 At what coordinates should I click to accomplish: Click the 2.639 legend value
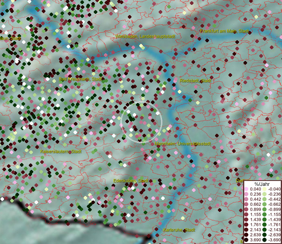click(x=255, y=235)
